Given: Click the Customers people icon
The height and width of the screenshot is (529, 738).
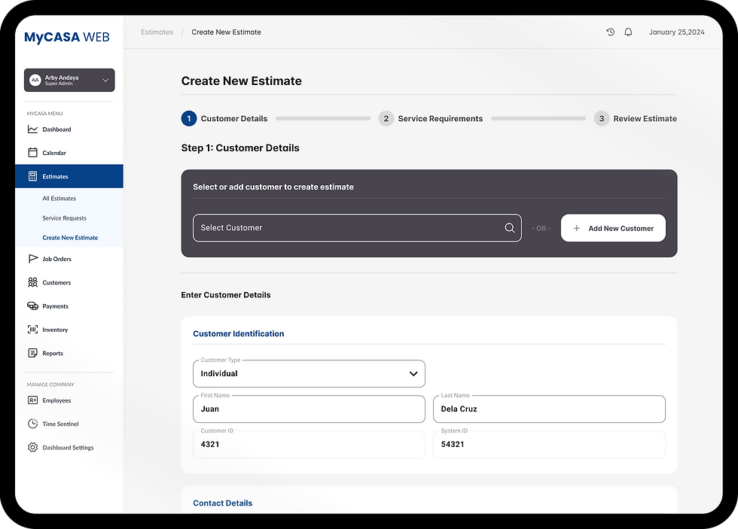Looking at the screenshot, I should tap(32, 282).
